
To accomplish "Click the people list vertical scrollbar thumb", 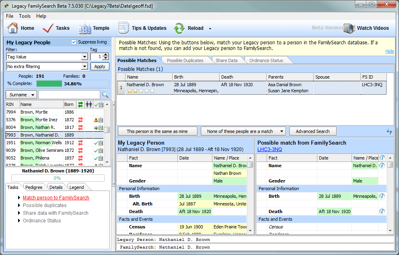I will (107, 130).
